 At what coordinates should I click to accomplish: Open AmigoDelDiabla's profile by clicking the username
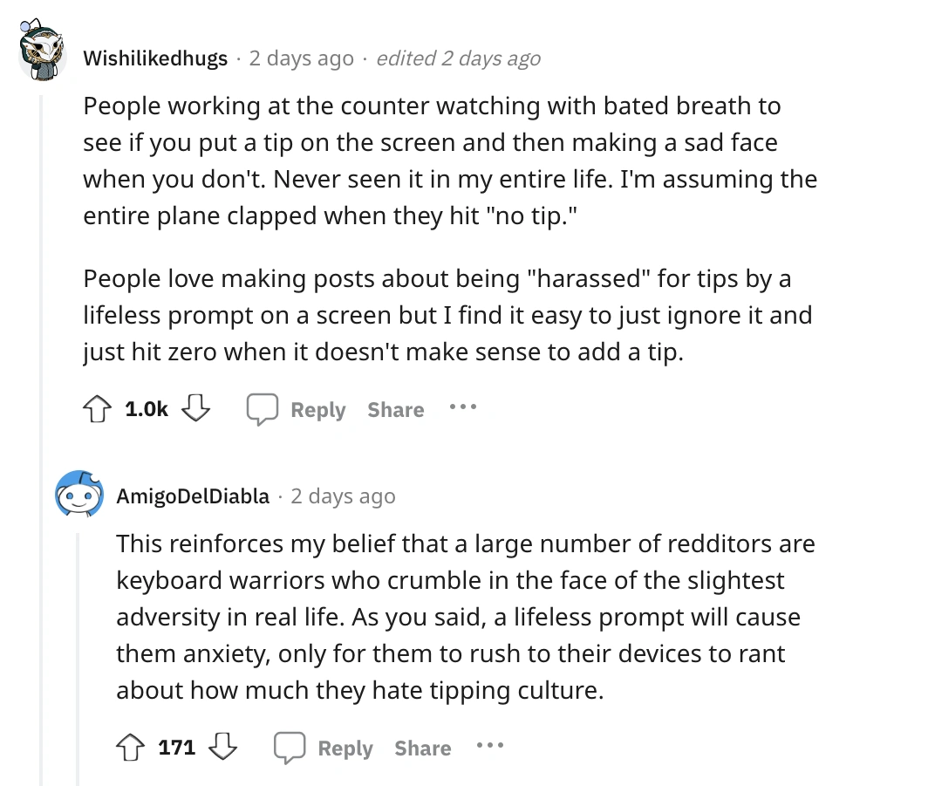point(193,496)
